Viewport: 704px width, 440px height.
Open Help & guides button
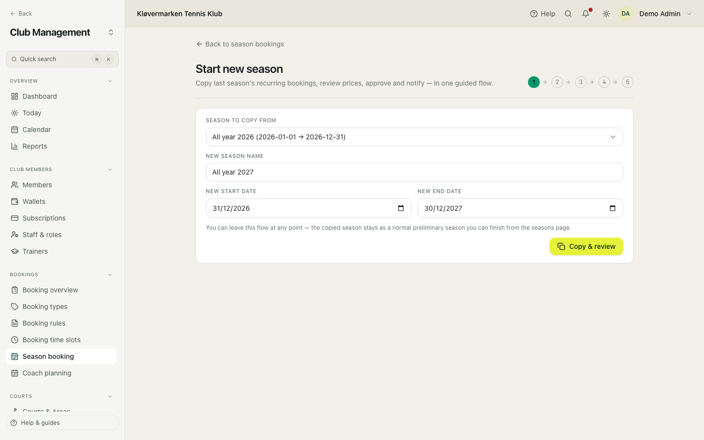(x=62, y=423)
